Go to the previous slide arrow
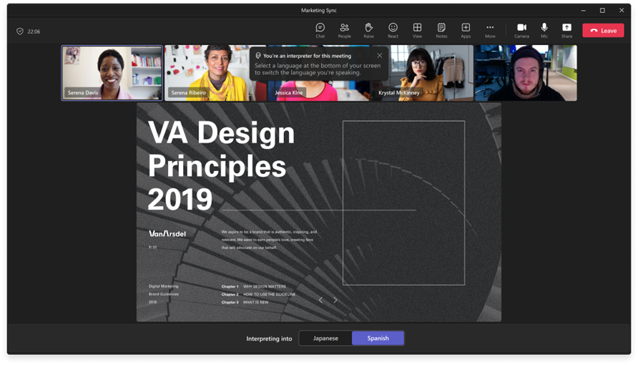Viewport: 638px width, 365px height. click(x=320, y=300)
